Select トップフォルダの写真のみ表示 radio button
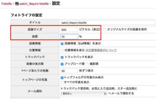 pyautogui.click(x=62, y=78)
